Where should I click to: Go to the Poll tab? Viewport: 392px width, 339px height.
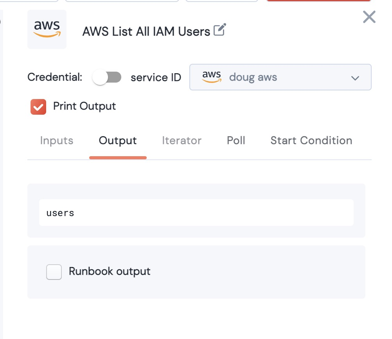coord(236,141)
